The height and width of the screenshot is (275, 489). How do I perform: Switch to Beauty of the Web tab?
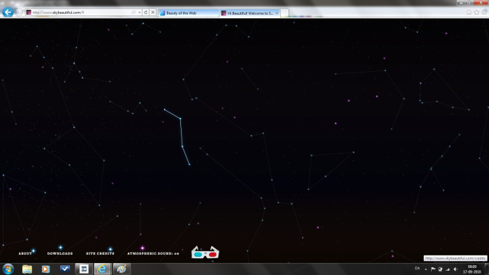pos(189,13)
